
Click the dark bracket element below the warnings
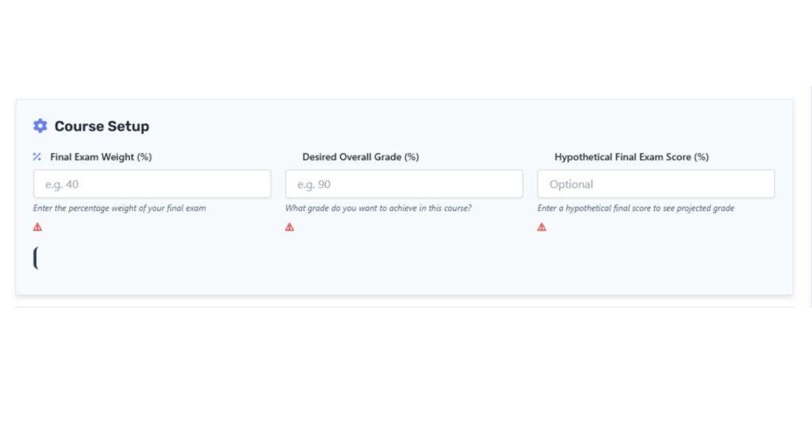[36, 258]
